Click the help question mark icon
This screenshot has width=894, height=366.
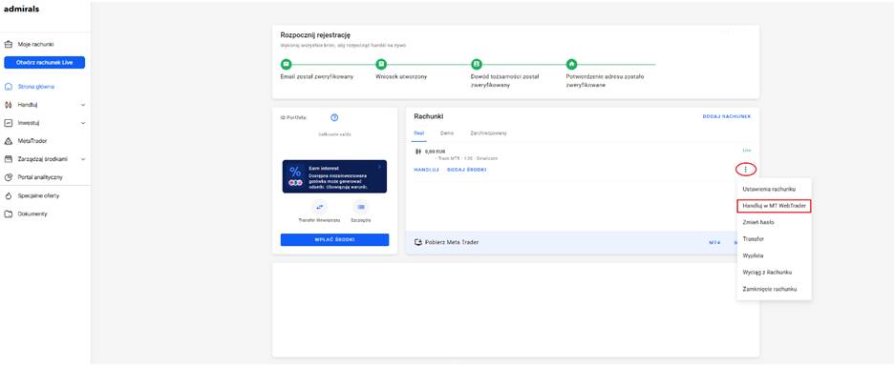coord(334,117)
